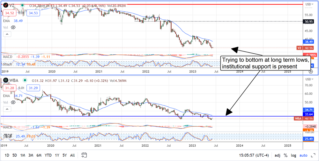319x161 pixels.
Task: Open the go-to-date calendar icon
Action: (x=84, y=155)
